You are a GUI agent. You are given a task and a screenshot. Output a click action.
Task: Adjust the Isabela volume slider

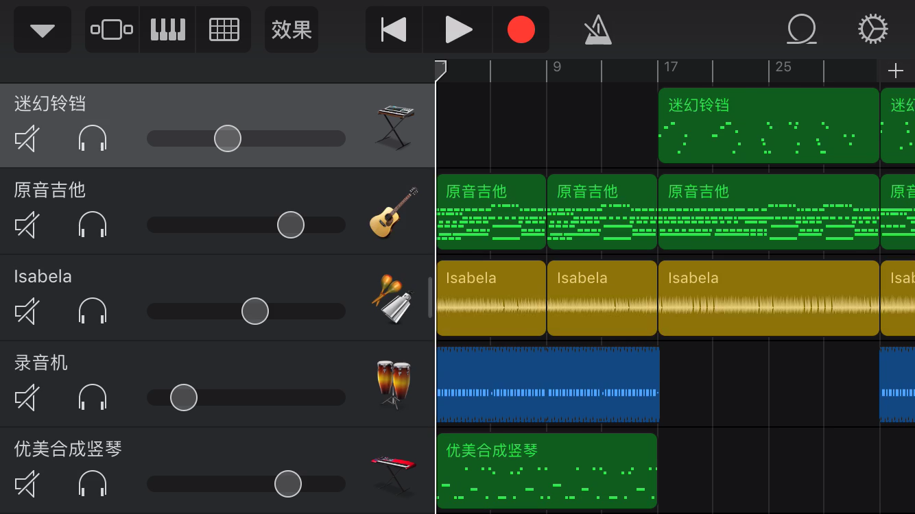255,311
